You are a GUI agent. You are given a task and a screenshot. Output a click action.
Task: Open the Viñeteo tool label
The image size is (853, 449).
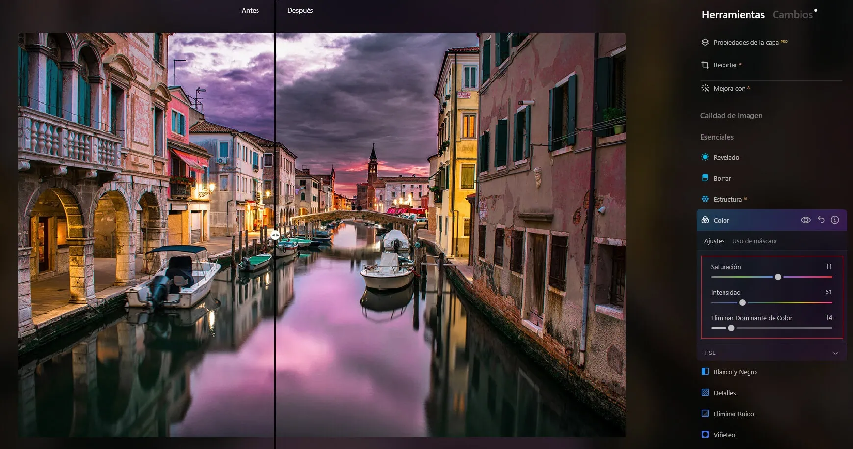(x=724, y=435)
